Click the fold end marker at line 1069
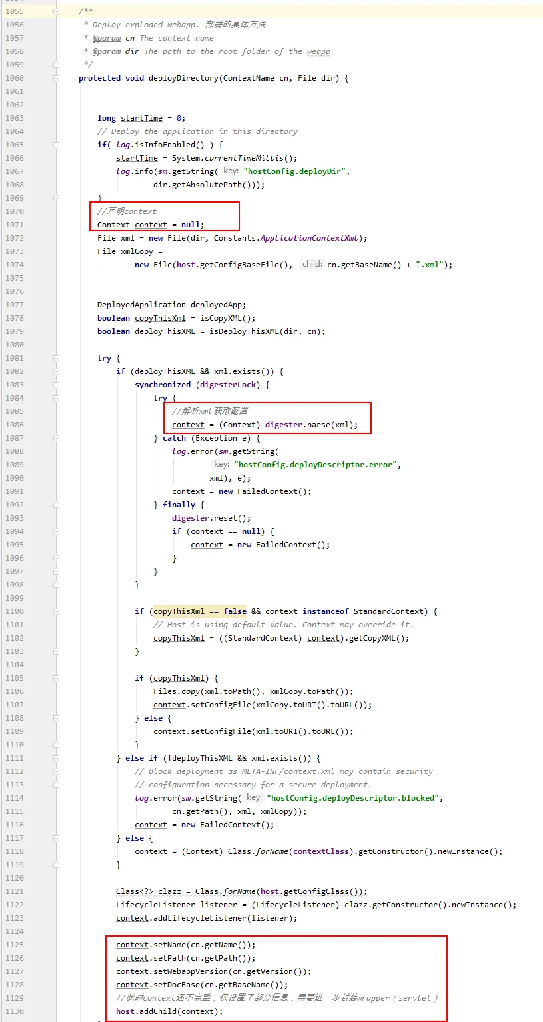 [57, 198]
